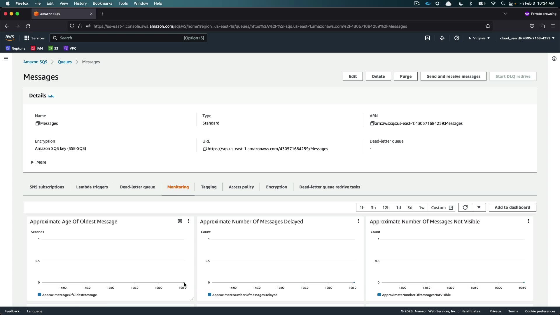Image resolution: width=560 pixels, height=315 pixels.
Task: Open the side navigation hamburger menu
Action: [x=6, y=59]
